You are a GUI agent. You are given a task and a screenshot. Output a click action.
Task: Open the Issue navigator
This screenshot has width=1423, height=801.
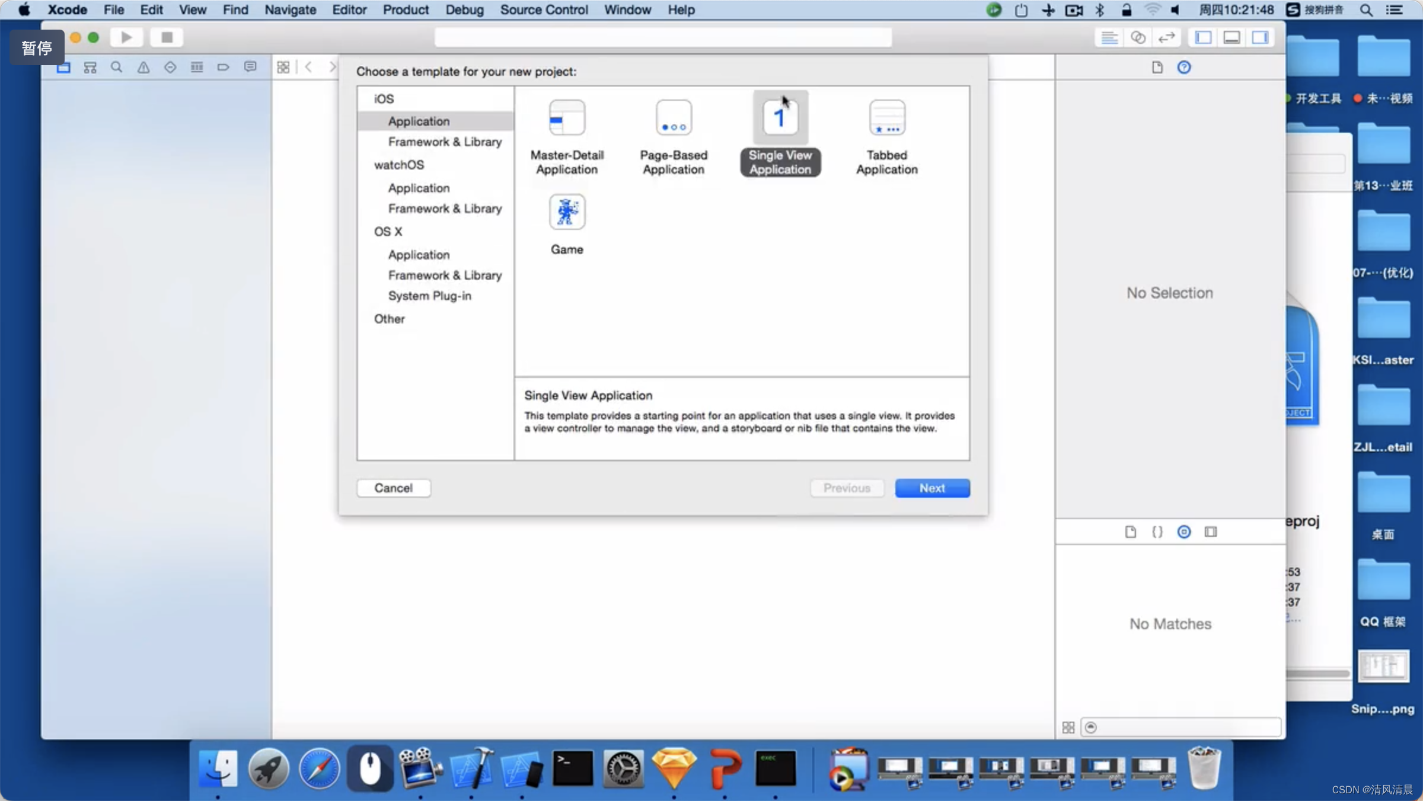[x=143, y=68]
